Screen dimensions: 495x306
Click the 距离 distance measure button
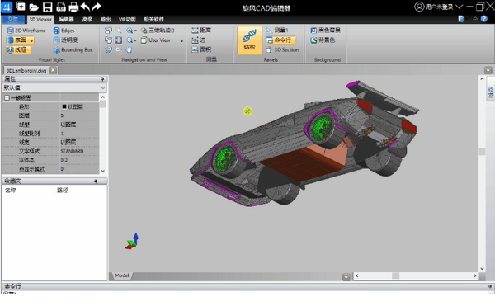201,31
